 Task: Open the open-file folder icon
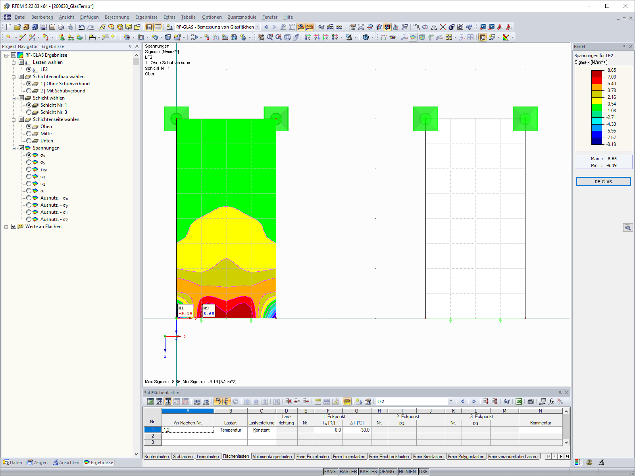(x=17, y=27)
